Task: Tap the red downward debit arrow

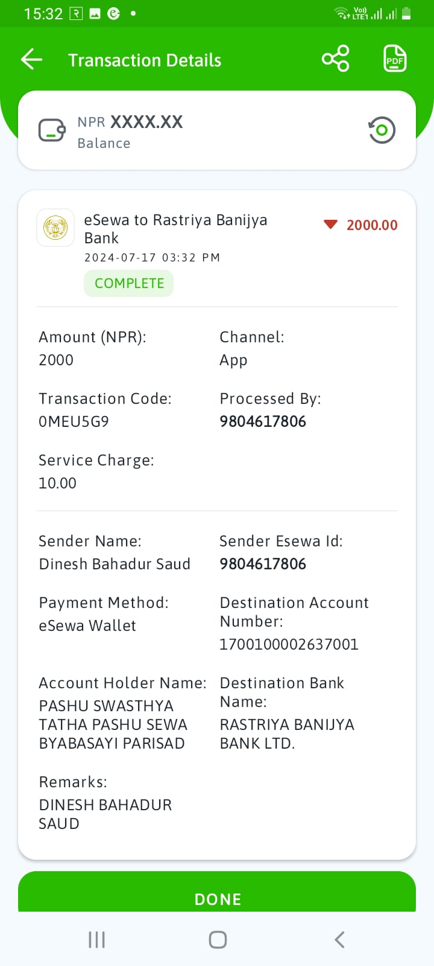Action: point(330,225)
